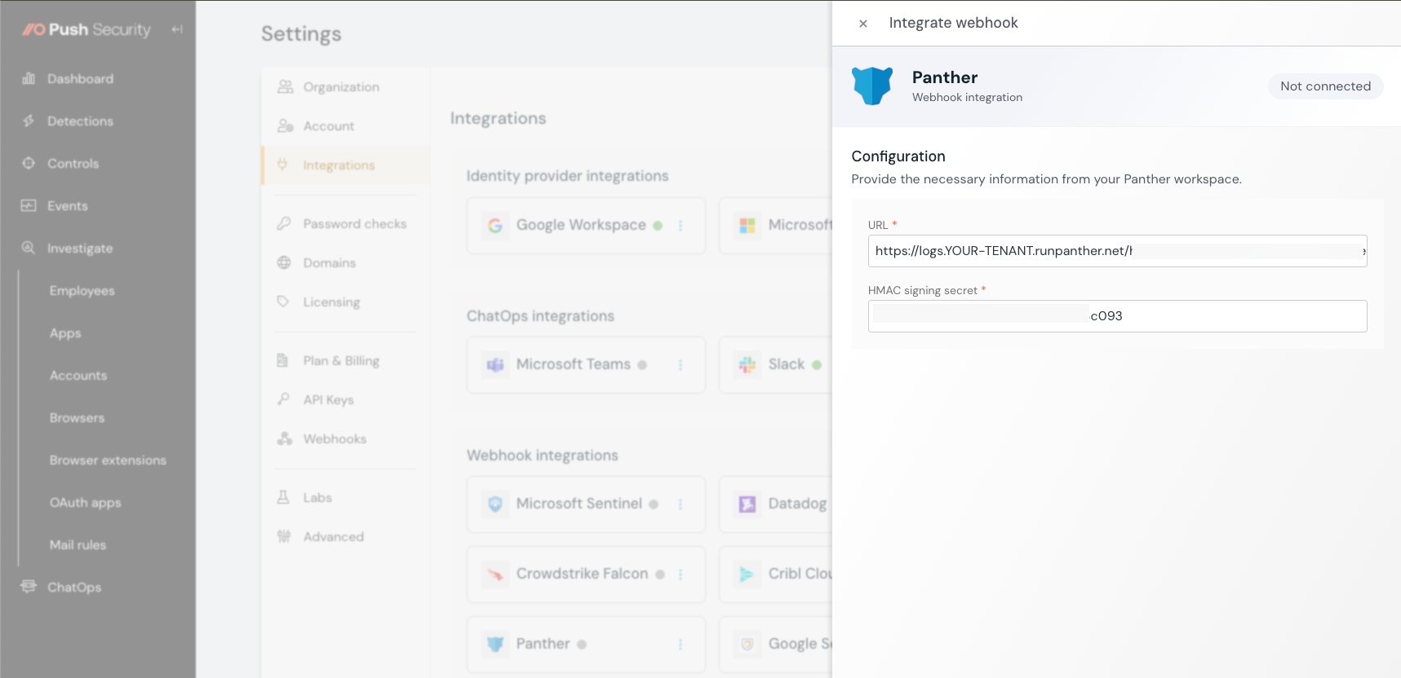The height and width of the screenshot is (678, 1401).
Task: Go to Mail rules page
Action: coord(78,545)
